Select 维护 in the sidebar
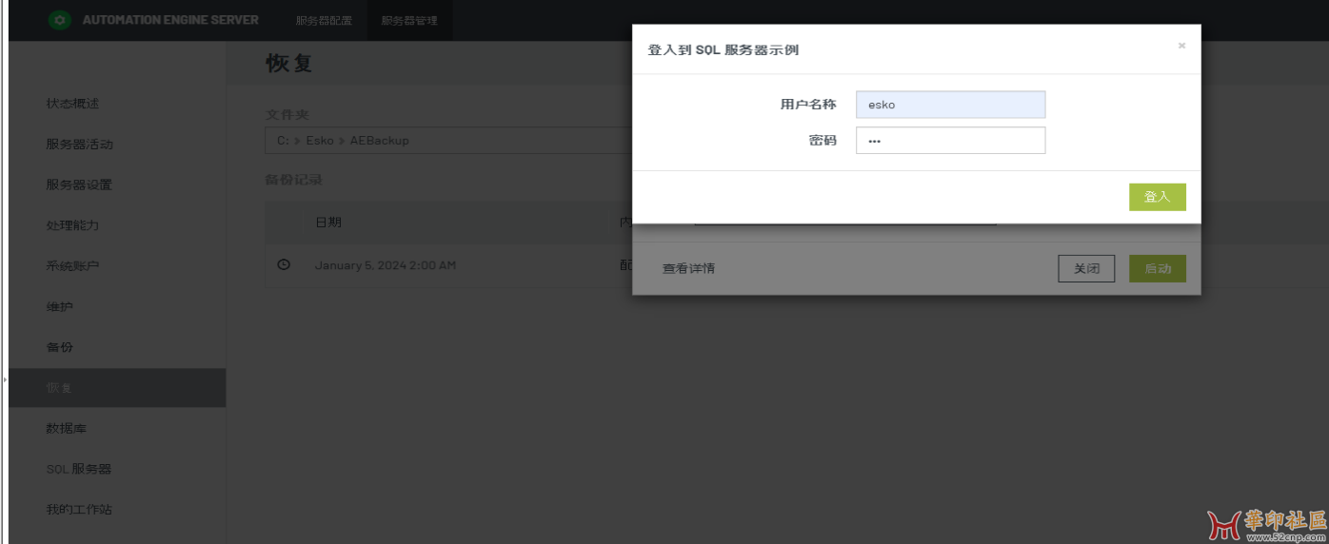1329x544 pixels. tap(60, 307)
